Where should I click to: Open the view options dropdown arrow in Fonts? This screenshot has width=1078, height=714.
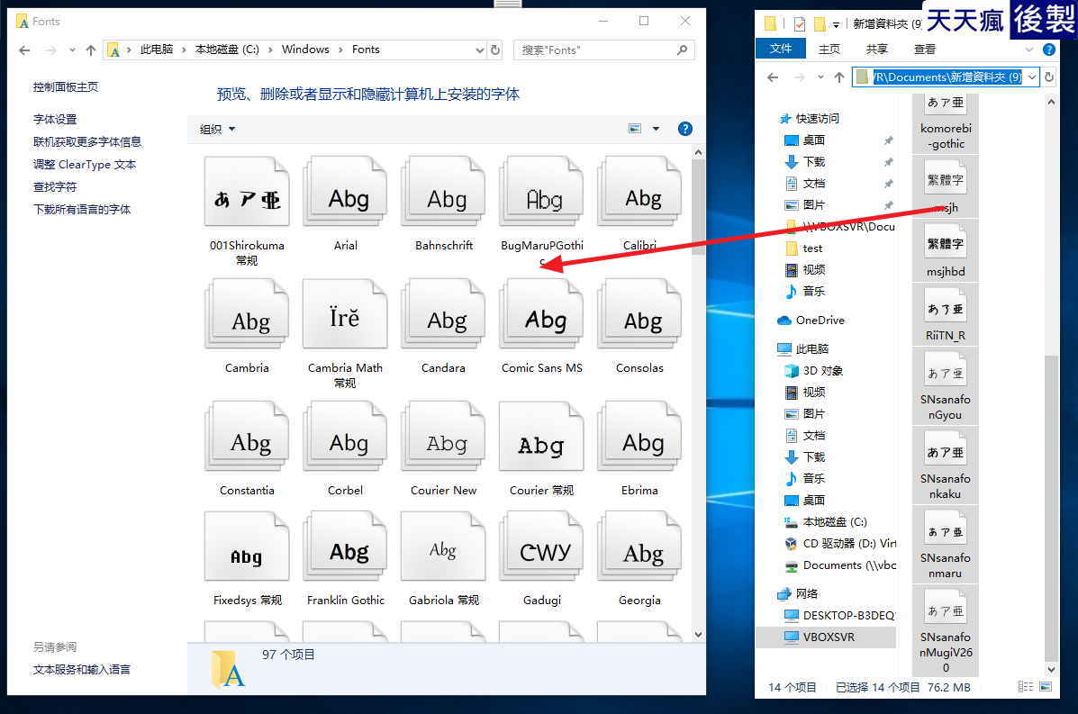(x=656, y=129)
